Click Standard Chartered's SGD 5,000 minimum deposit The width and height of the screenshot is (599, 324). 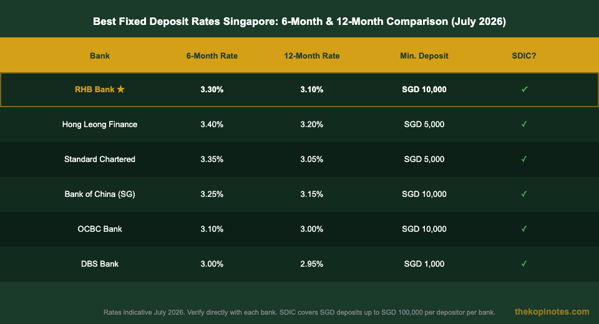(x=424, y=159)
